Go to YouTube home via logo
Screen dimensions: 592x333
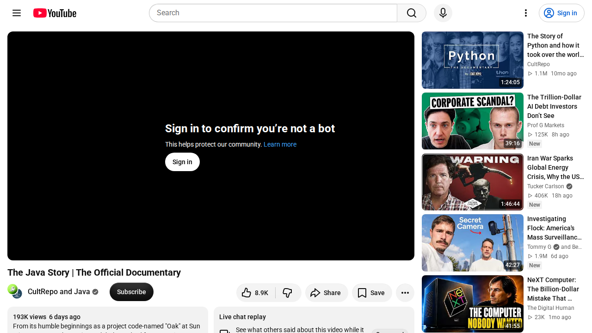[55, 13]
